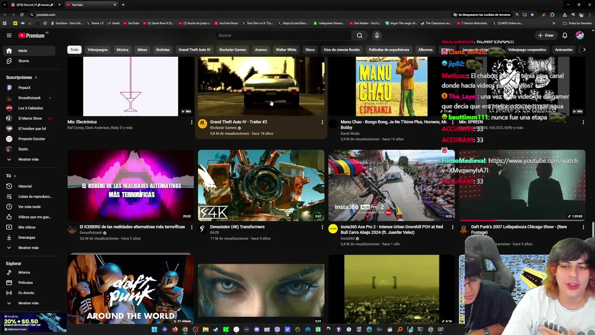The image size is (595, 335).
Task: Select the Videojuegos filter chip
Action: click(x=98, y=50)
